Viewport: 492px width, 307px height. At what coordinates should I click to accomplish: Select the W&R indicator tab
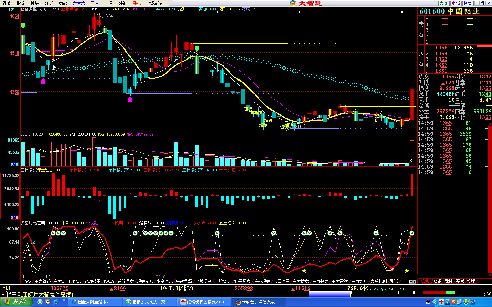point(28,281)
